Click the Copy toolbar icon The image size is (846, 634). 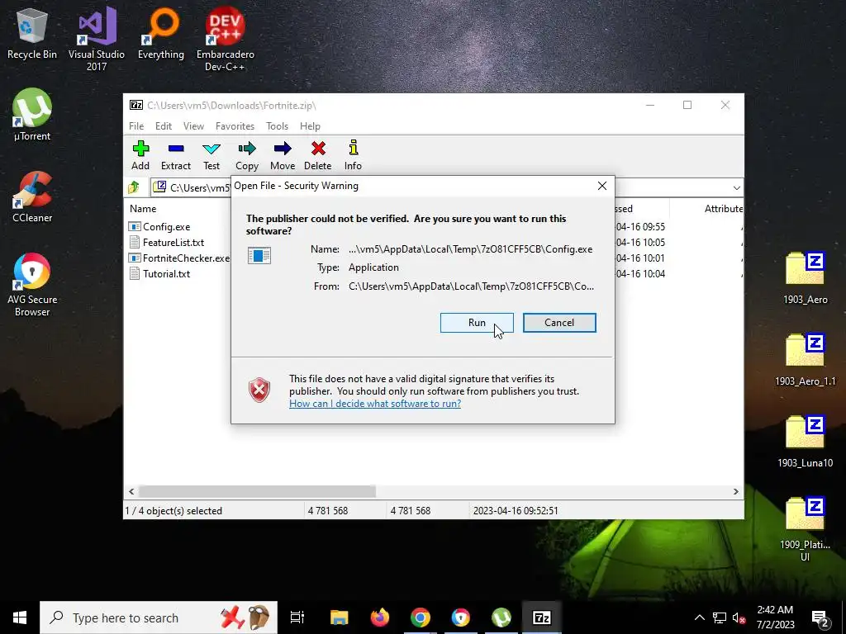coord(247,155)
